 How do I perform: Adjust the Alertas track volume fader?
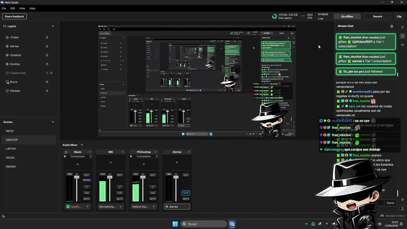pyautogui.click(x=176, y=177)
